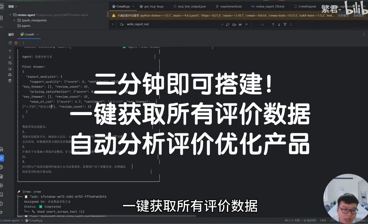368x224 pixels.
Task: Click new line icon in search bar
Action: (x=228, y=25)
